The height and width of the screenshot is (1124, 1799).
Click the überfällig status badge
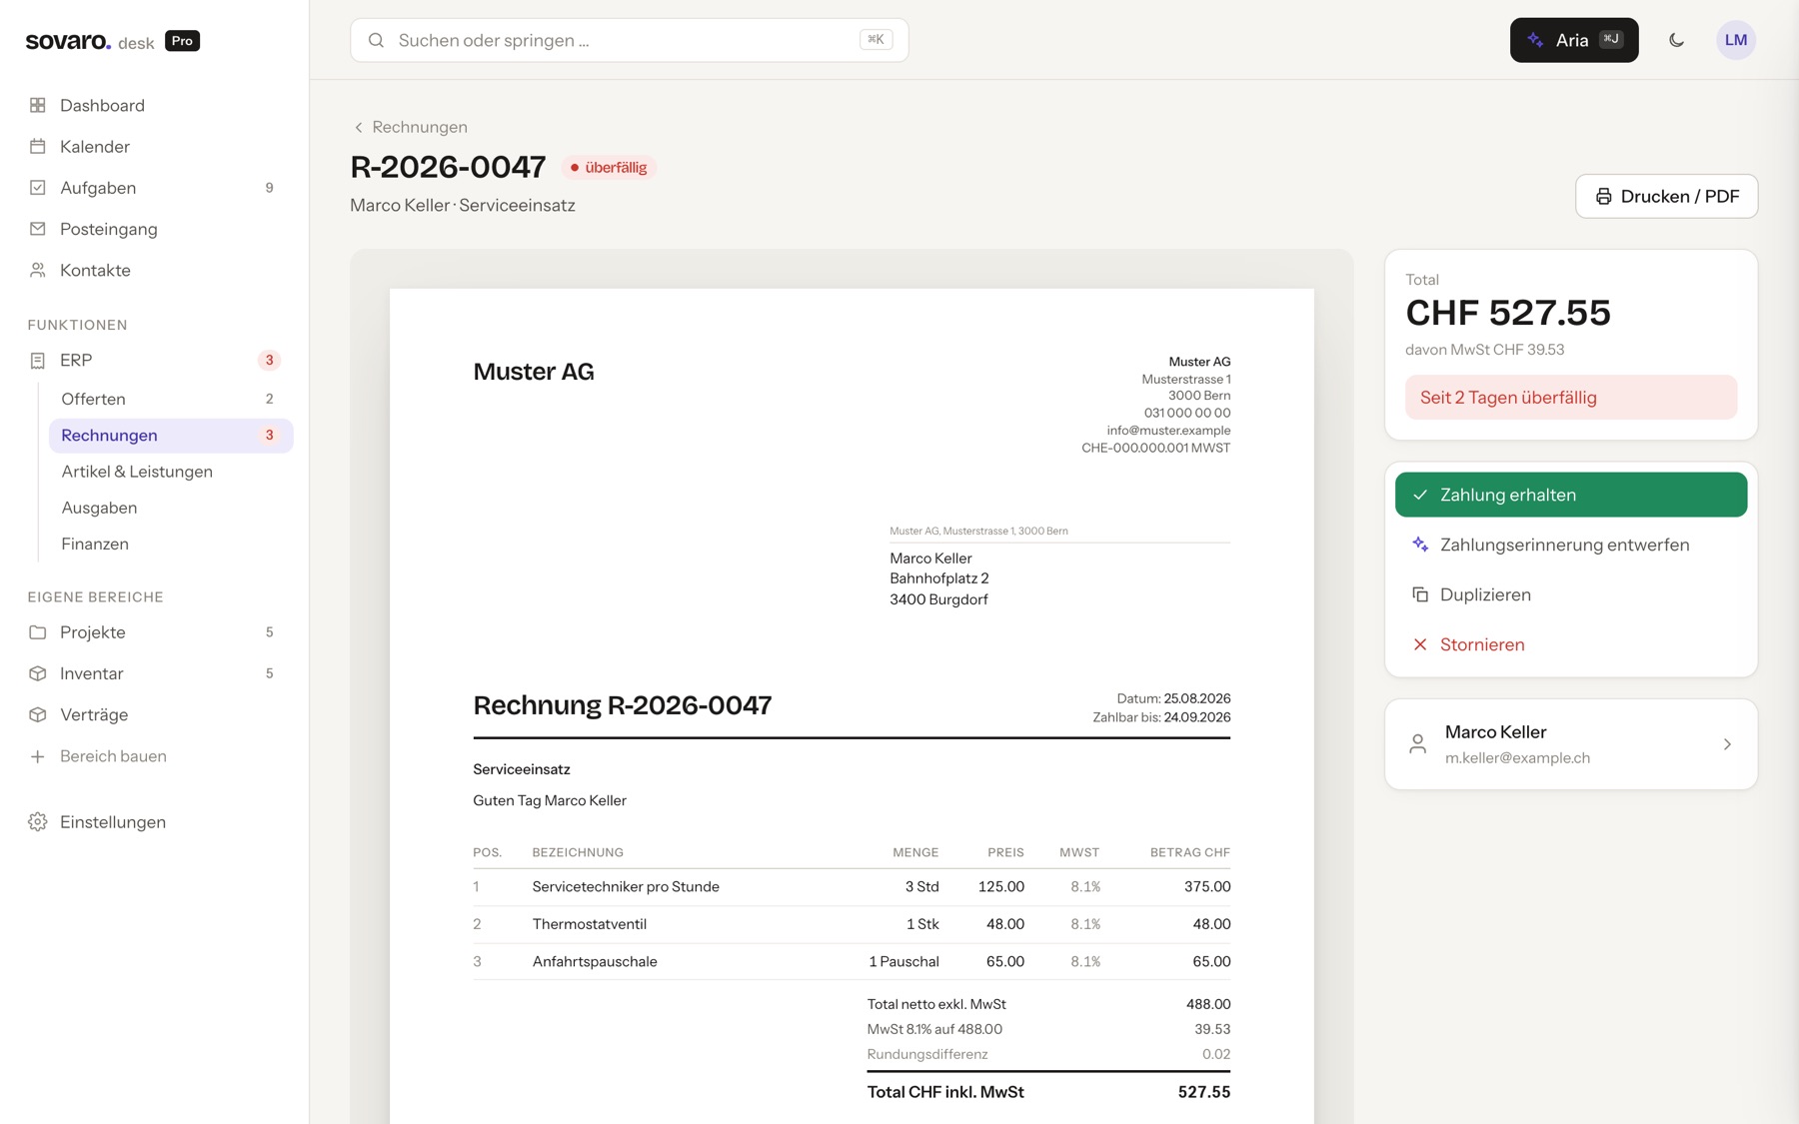pos(609,168)
